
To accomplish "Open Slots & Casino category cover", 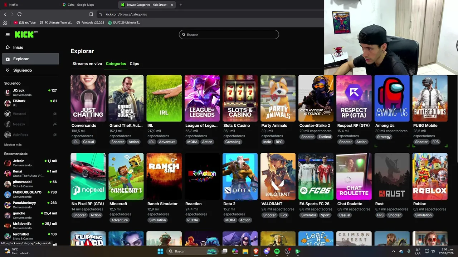I will [240, 98].
